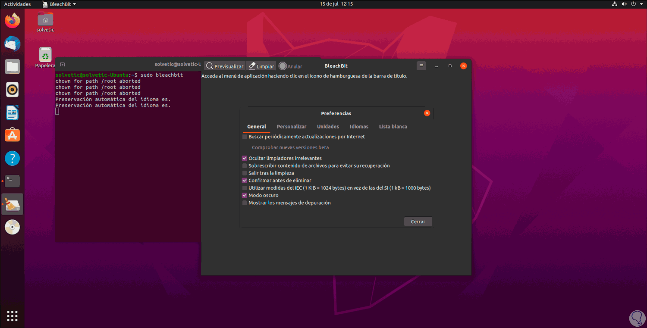Click the first 'chown for path /root aborted' line
This screenshot has width=647, height=328.
tap(98, 81)
